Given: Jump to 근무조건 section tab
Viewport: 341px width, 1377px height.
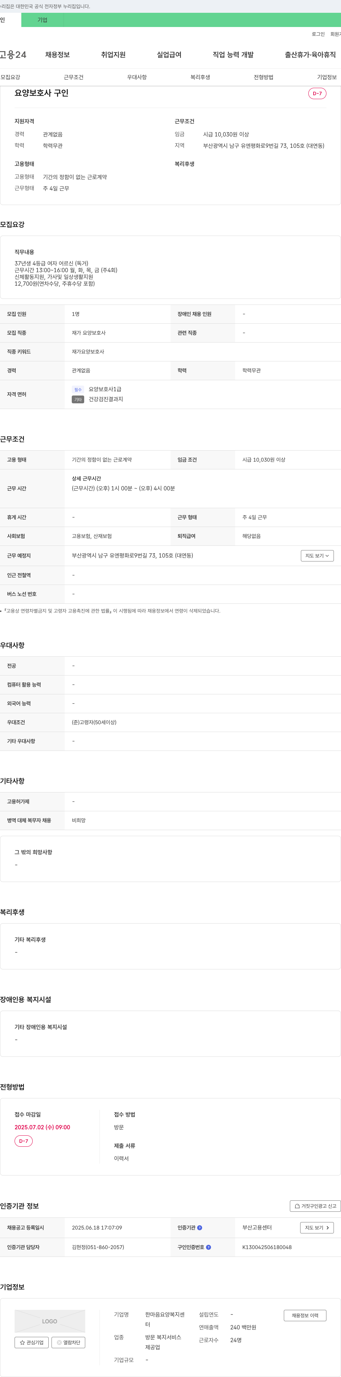Looking at the screenshot, I should [74, 77].
